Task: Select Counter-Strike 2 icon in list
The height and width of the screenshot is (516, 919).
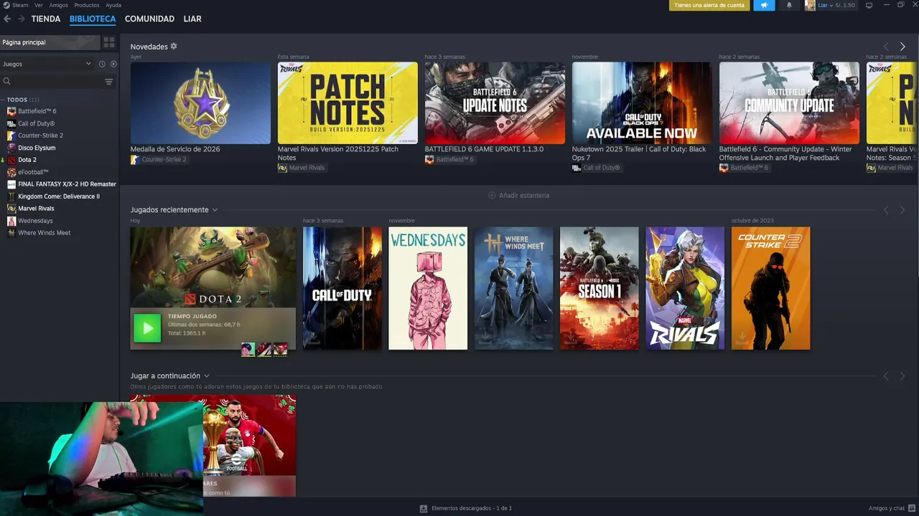Action: coord(11,135)
